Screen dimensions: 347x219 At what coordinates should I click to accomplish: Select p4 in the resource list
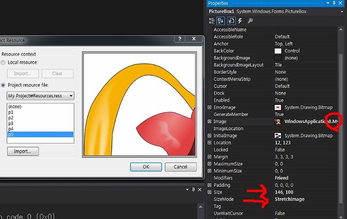(x=40, y=129)
